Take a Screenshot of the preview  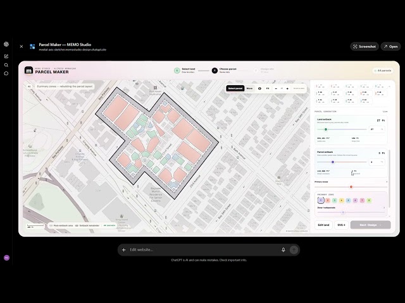tap(364, 46)
